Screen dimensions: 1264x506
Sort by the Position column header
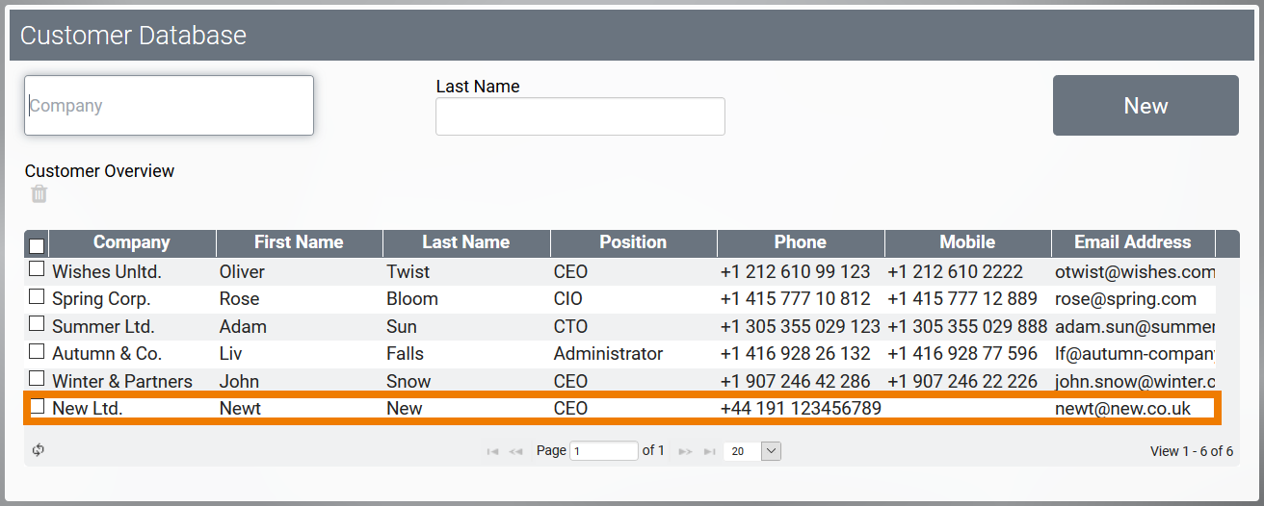click(633, 243)
